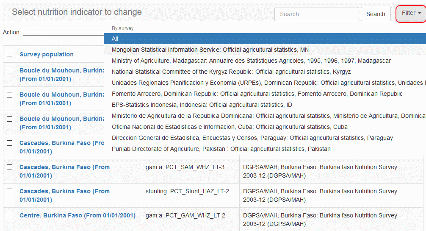Filter by Punjab Directorate of Agriculture, Pakistan
Screen dimensions: 426x231
pos(221,149)
